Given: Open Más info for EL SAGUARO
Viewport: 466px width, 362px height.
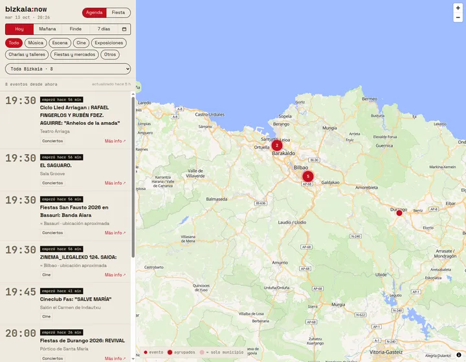Looking at the screenshot, I should [x=115, y=183].
